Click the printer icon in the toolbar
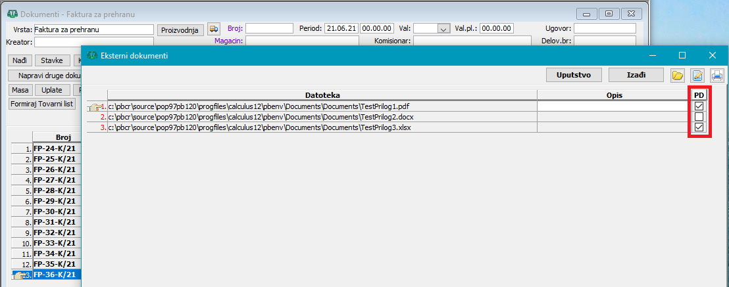729x287 pixels. (x=716, y=76)
